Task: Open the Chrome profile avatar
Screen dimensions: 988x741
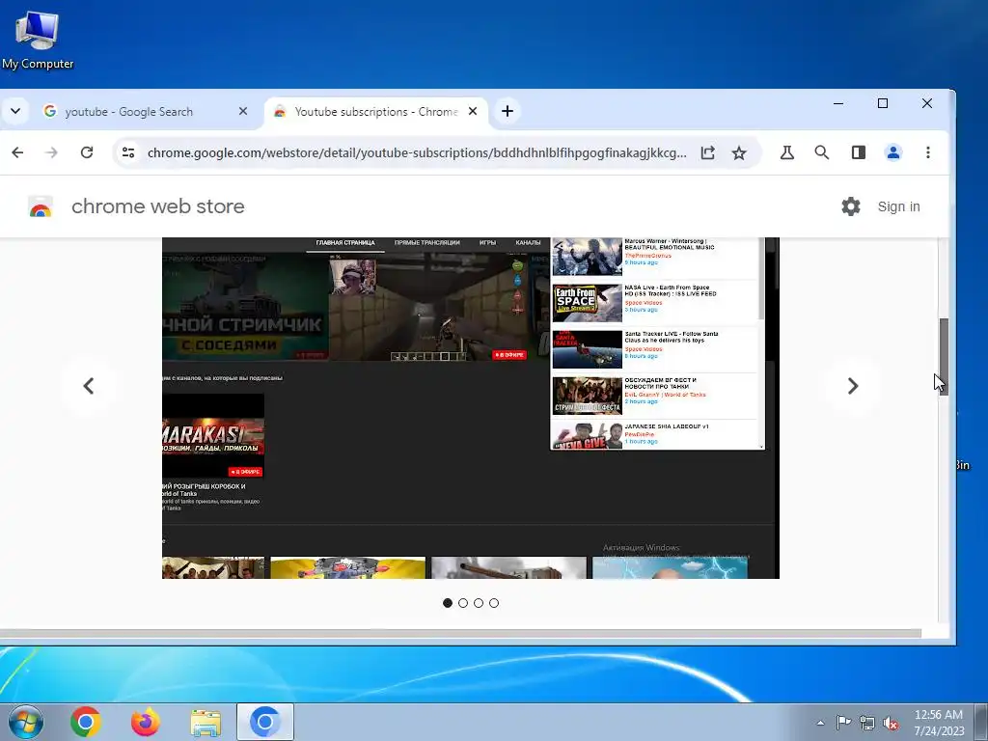Action: click(x=893, y=152)
